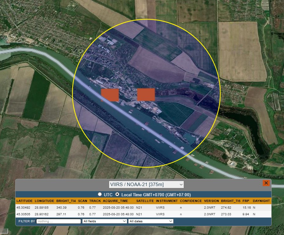Click the DAYNIGHT column header
284x235 pixels.
(261, 201)
